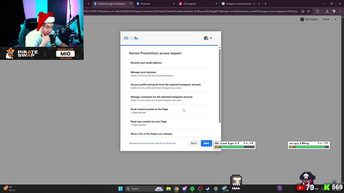Close the Instagram tab

coord(216,4)
